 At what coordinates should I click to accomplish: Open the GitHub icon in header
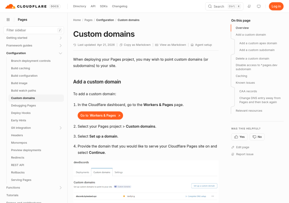point(249,6)
